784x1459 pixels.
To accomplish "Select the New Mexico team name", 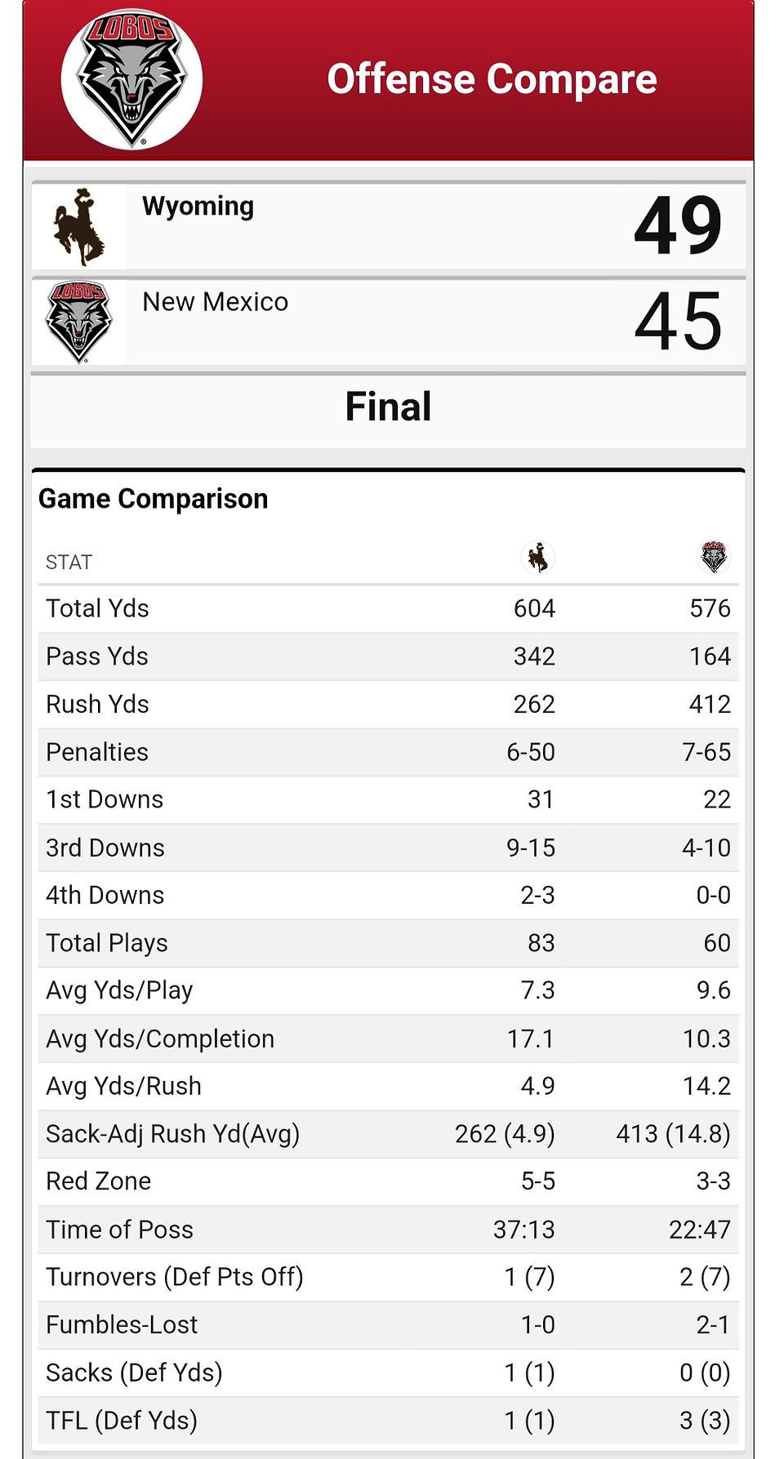I will coord(215,301).
